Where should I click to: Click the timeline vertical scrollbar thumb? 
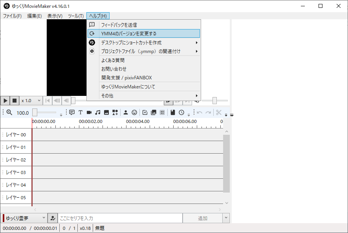[x=226, y=163]
